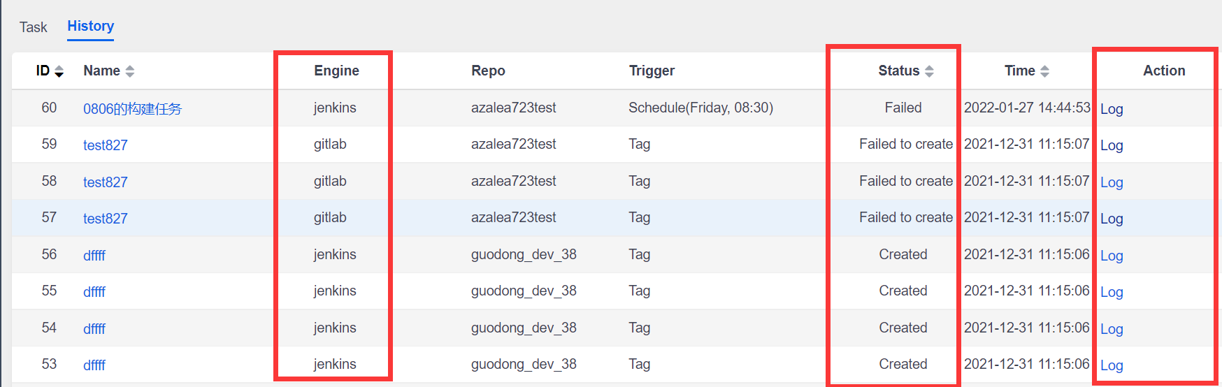Open Log for record 53

(x=1112, y=365)
